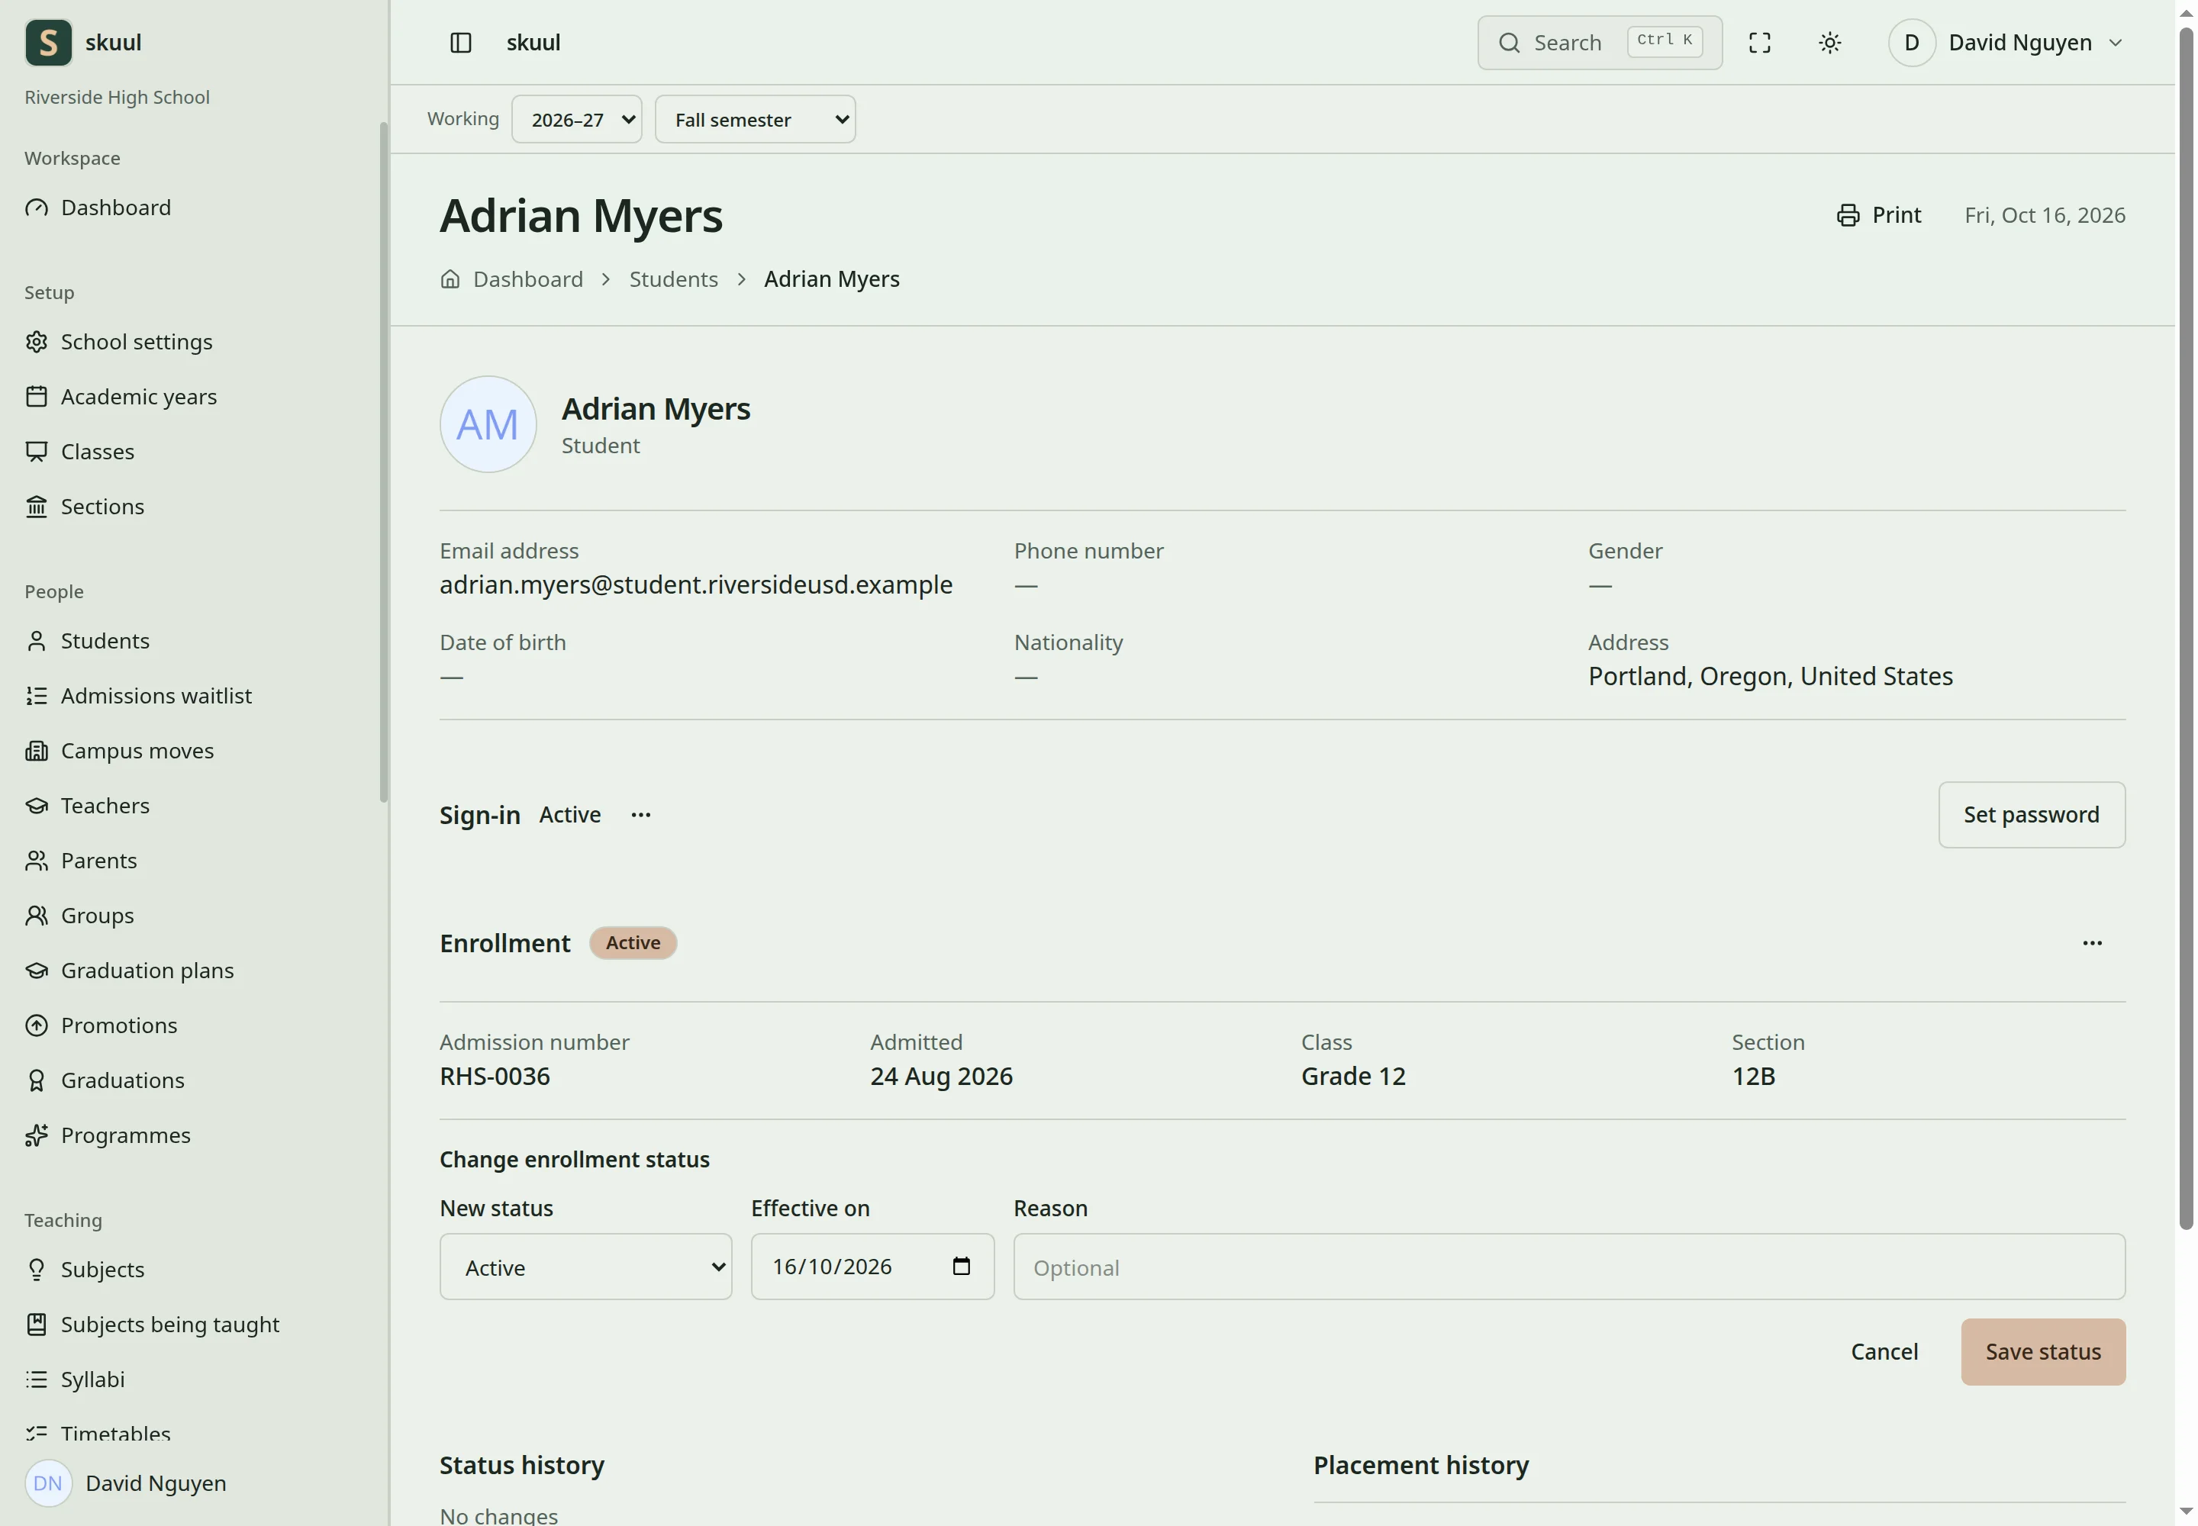Expand the 2026–27 academic year dropdown
The height and width of the screenshot is (1526, 2198).
pos(577,120)
